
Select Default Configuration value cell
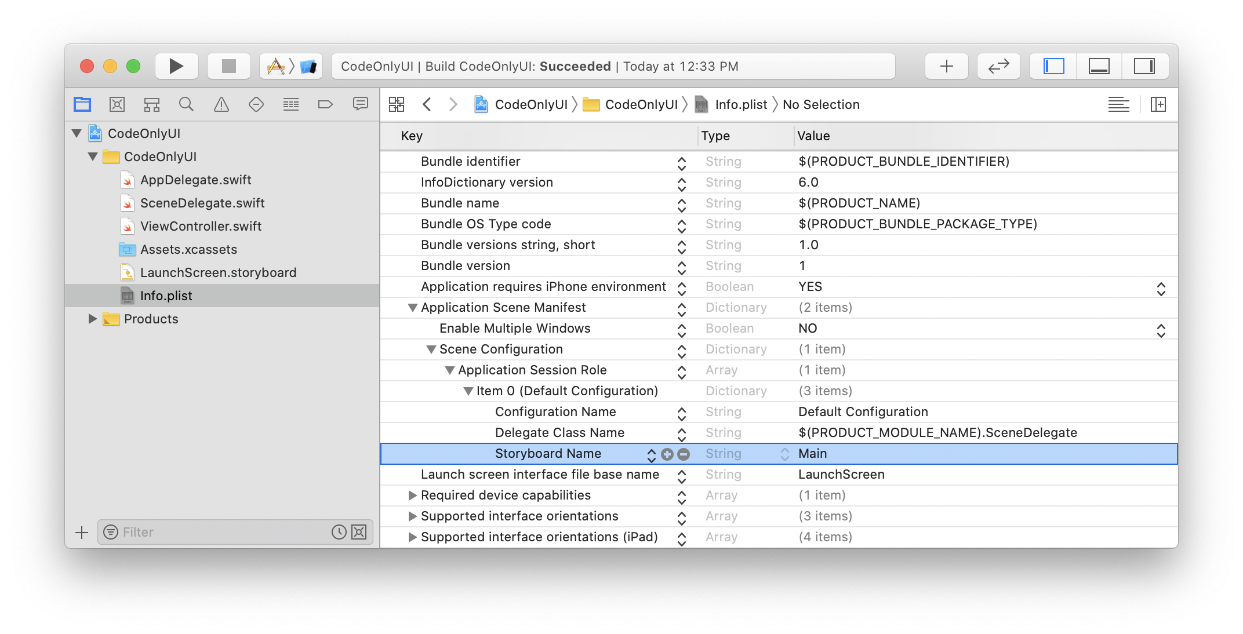986,412
